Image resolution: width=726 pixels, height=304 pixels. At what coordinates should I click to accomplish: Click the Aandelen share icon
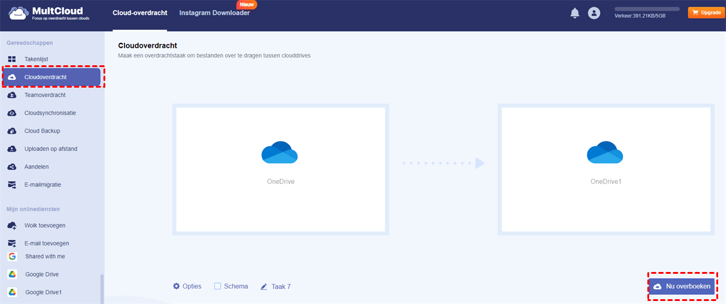tap(11, 167)
